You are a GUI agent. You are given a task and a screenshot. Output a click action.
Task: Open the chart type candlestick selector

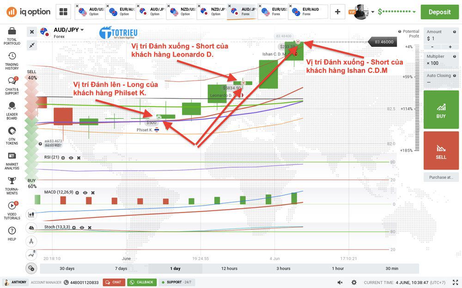(31, 214)
